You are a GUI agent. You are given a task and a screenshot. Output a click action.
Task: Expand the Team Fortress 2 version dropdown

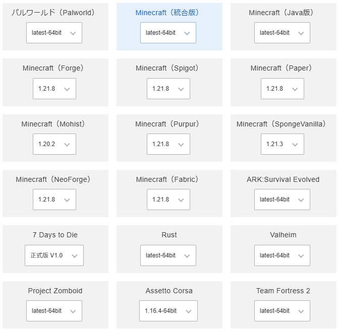tap(282, 311)
